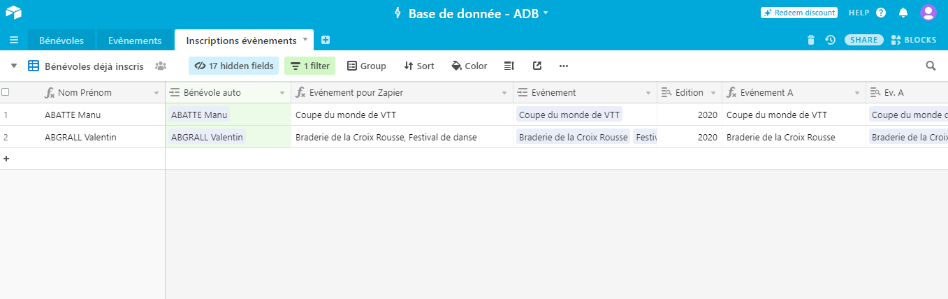Open Edition column dropdown arrow
The height and width of the screenshot is (299, 948).
pos(713,93)
